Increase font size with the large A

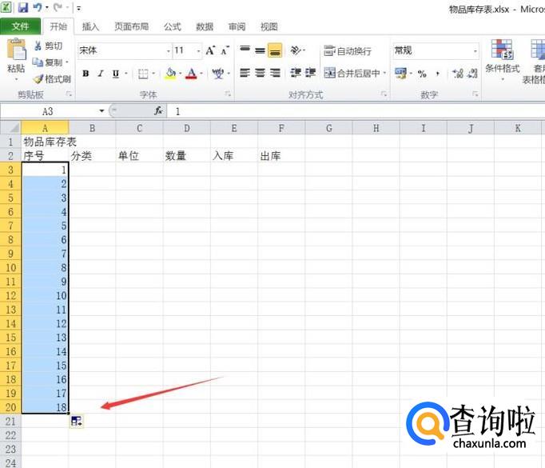[210, 51]
